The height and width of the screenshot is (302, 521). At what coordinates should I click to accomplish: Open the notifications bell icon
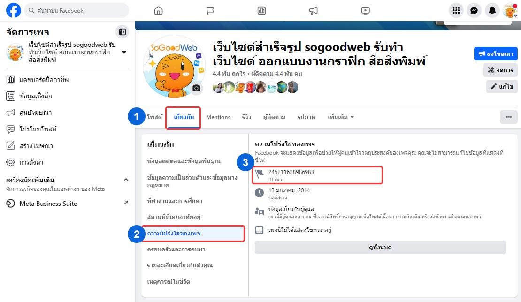click(x=492, y=11)
